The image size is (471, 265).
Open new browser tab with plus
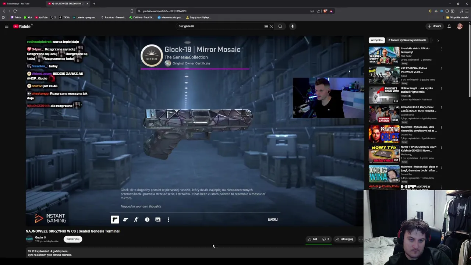tap(94, 4)
